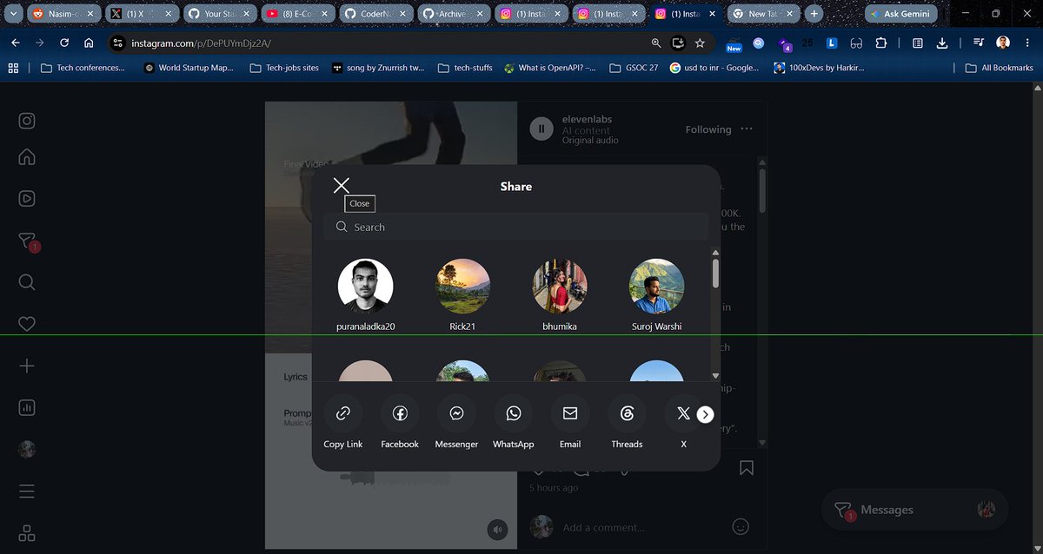Switch to the (1) X tab
Viewport: 1043px width, 554px height.
click(x=140, y=14)
